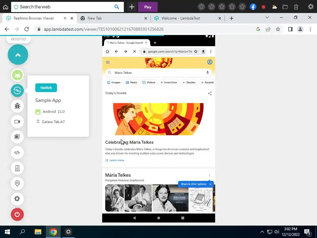Click the home icon in top bar
This screenshot has width=317, height=238.
6,7
